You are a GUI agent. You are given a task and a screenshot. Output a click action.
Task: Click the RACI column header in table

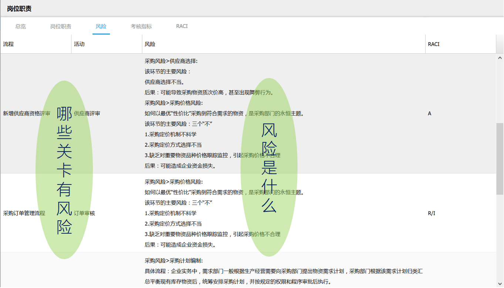point(434,44)
